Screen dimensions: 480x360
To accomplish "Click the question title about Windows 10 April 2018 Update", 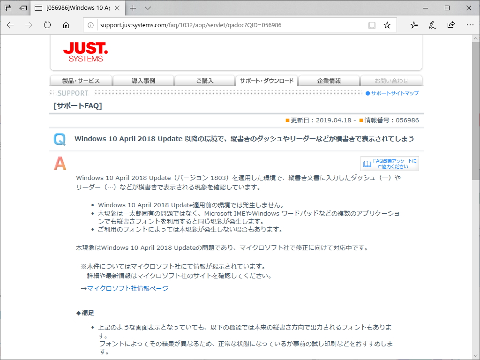I will pyautogui.click(x=244, y=139).
